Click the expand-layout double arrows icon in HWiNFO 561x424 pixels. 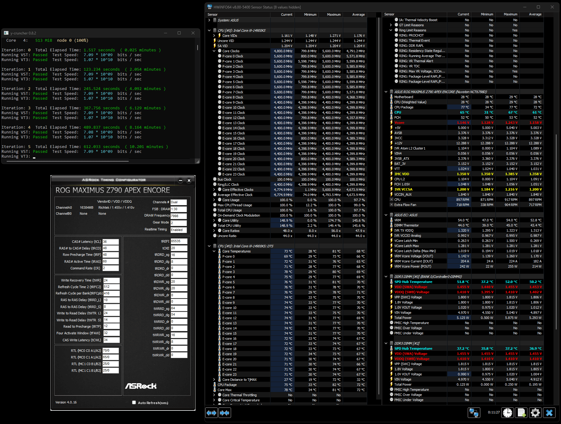(x=211, y=413)
